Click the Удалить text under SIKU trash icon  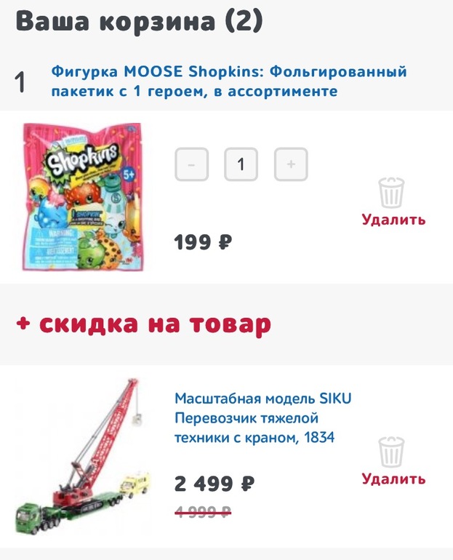pos(393,479)
